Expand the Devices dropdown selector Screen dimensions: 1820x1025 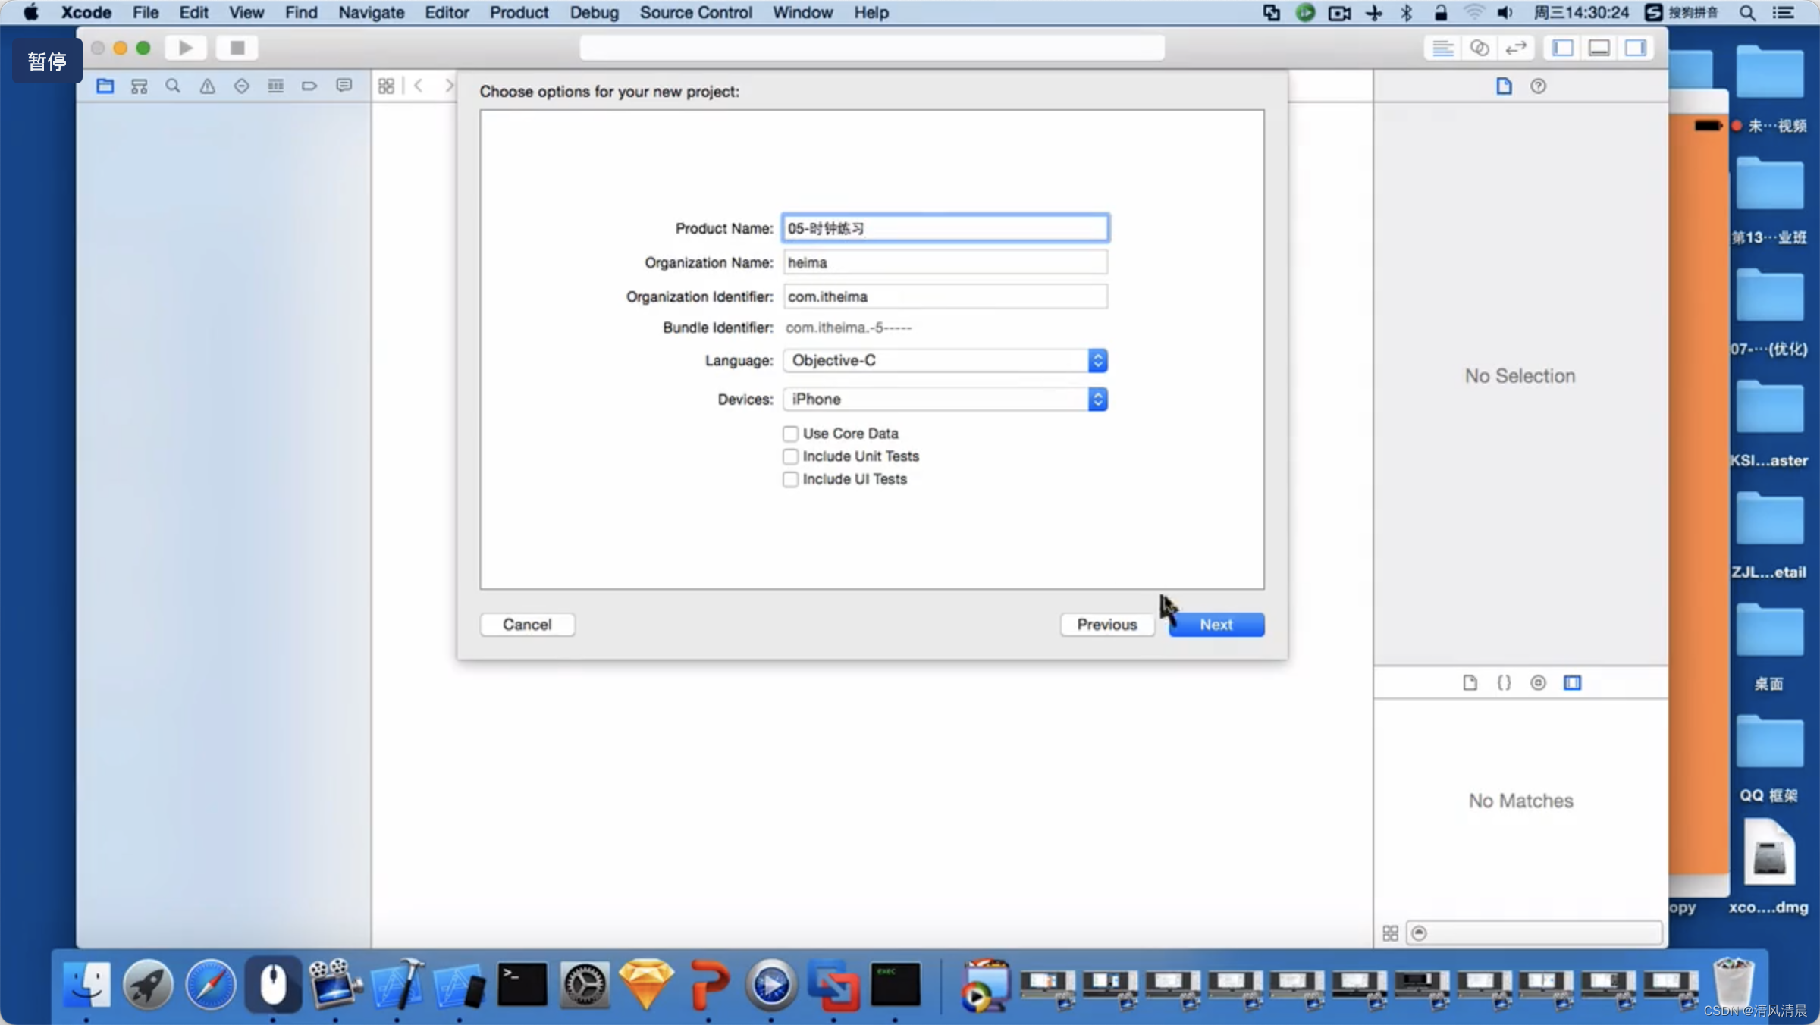(1097, 399)
